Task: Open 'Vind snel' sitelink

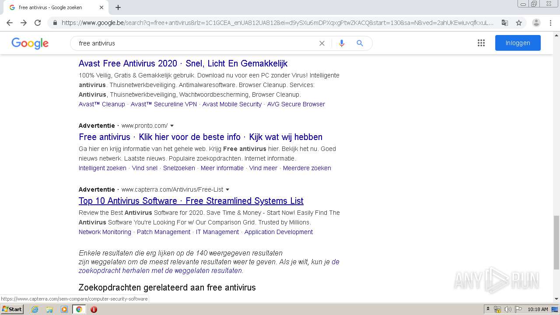Action: click(145, 168)
